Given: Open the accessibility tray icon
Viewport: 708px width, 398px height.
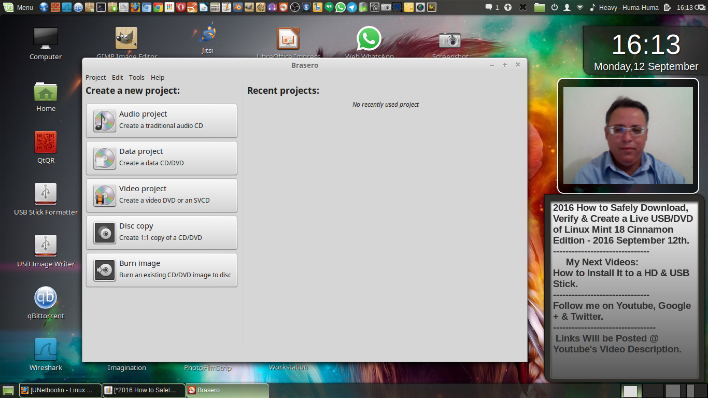Looking at the screenshot, I should (x=508, y=7).
